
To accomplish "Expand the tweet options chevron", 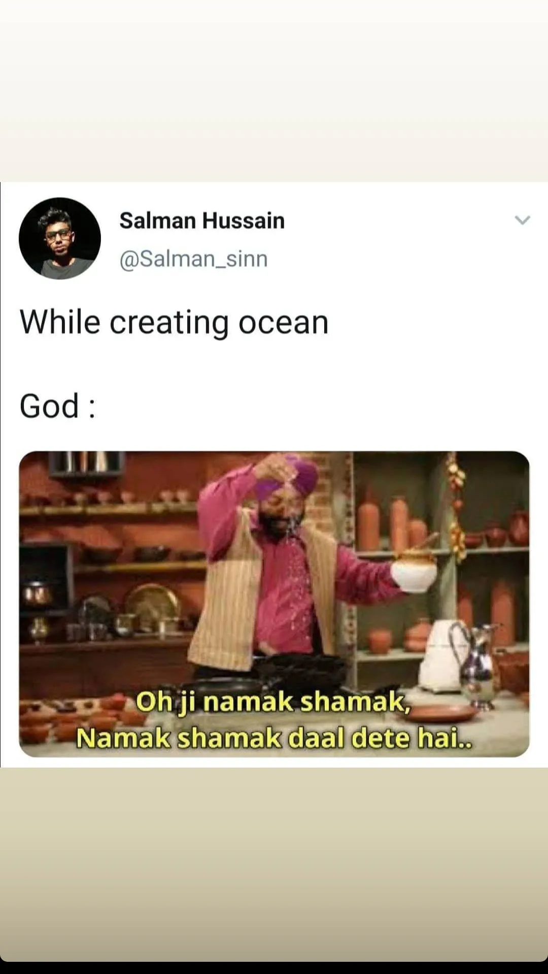I will (x=522, y=220).
